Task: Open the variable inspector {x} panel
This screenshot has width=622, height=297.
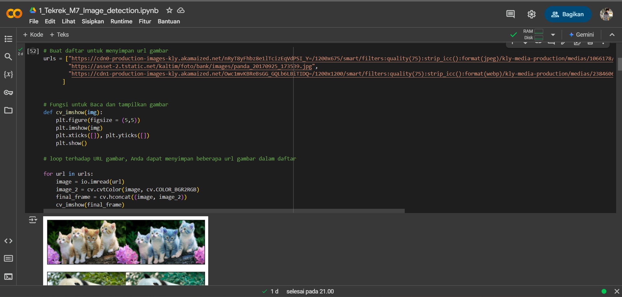Action: tap(8, 74)
